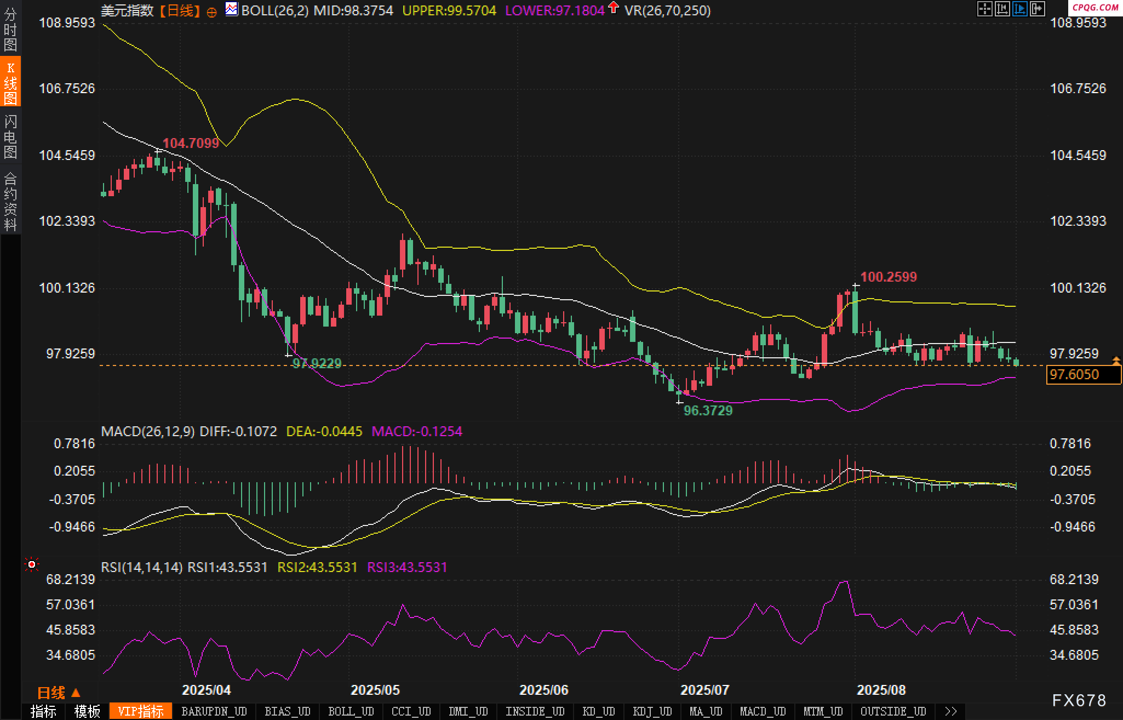Apply MACD_UD indicator
The height and width of the screenshot is (720, 1123).
[x=763, y=711]
